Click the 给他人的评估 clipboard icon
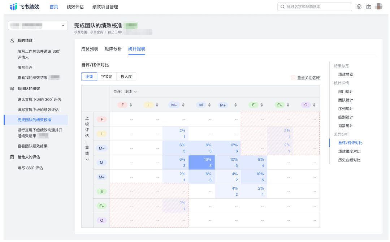 point(12,157)
